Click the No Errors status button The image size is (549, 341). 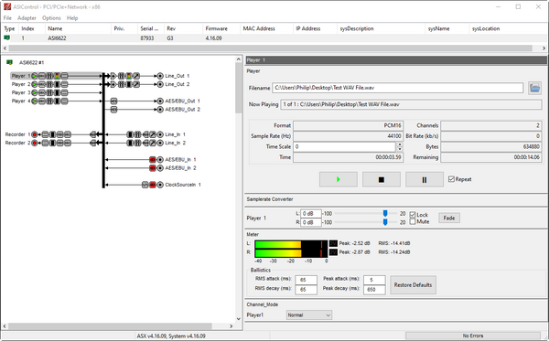click(x=473, y=336)
